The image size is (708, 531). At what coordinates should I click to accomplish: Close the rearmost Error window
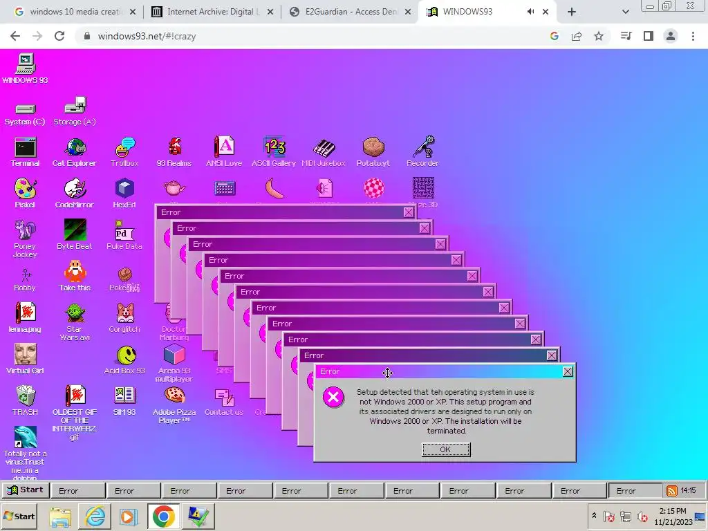[409, 212]
